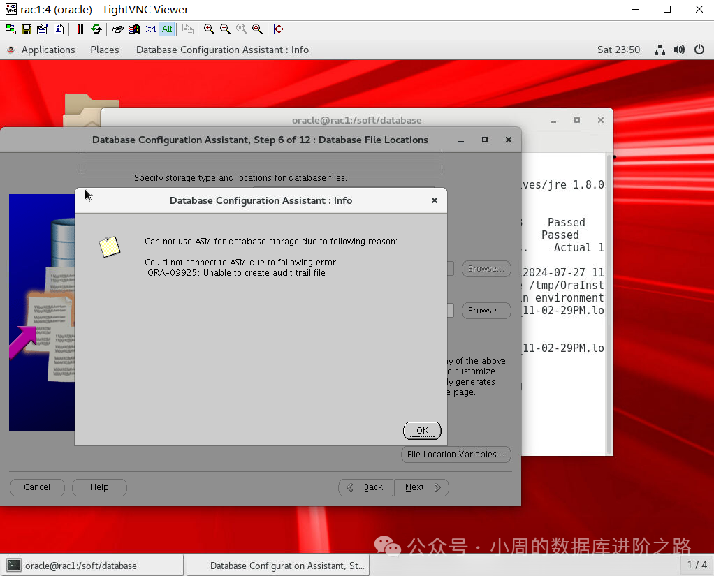Click the oracle@rac1:/soft/database terminal title bar
714x576 pixels.
coord(356,120)
